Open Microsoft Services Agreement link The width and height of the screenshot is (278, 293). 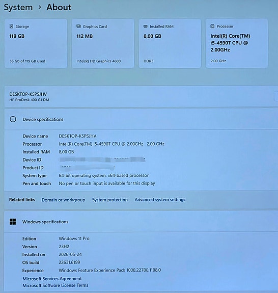(x=52, y=279)
